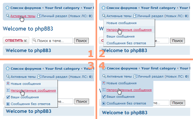Click the user icon beside Личный раздел in panel 2
The image size is (193, 119).
(x=135, y=16)
